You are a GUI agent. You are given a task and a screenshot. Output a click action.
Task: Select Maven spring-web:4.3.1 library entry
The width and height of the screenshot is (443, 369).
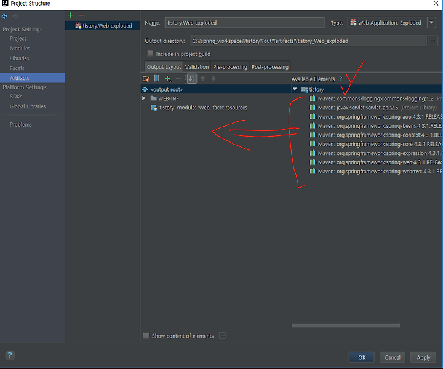coord(377,162)
